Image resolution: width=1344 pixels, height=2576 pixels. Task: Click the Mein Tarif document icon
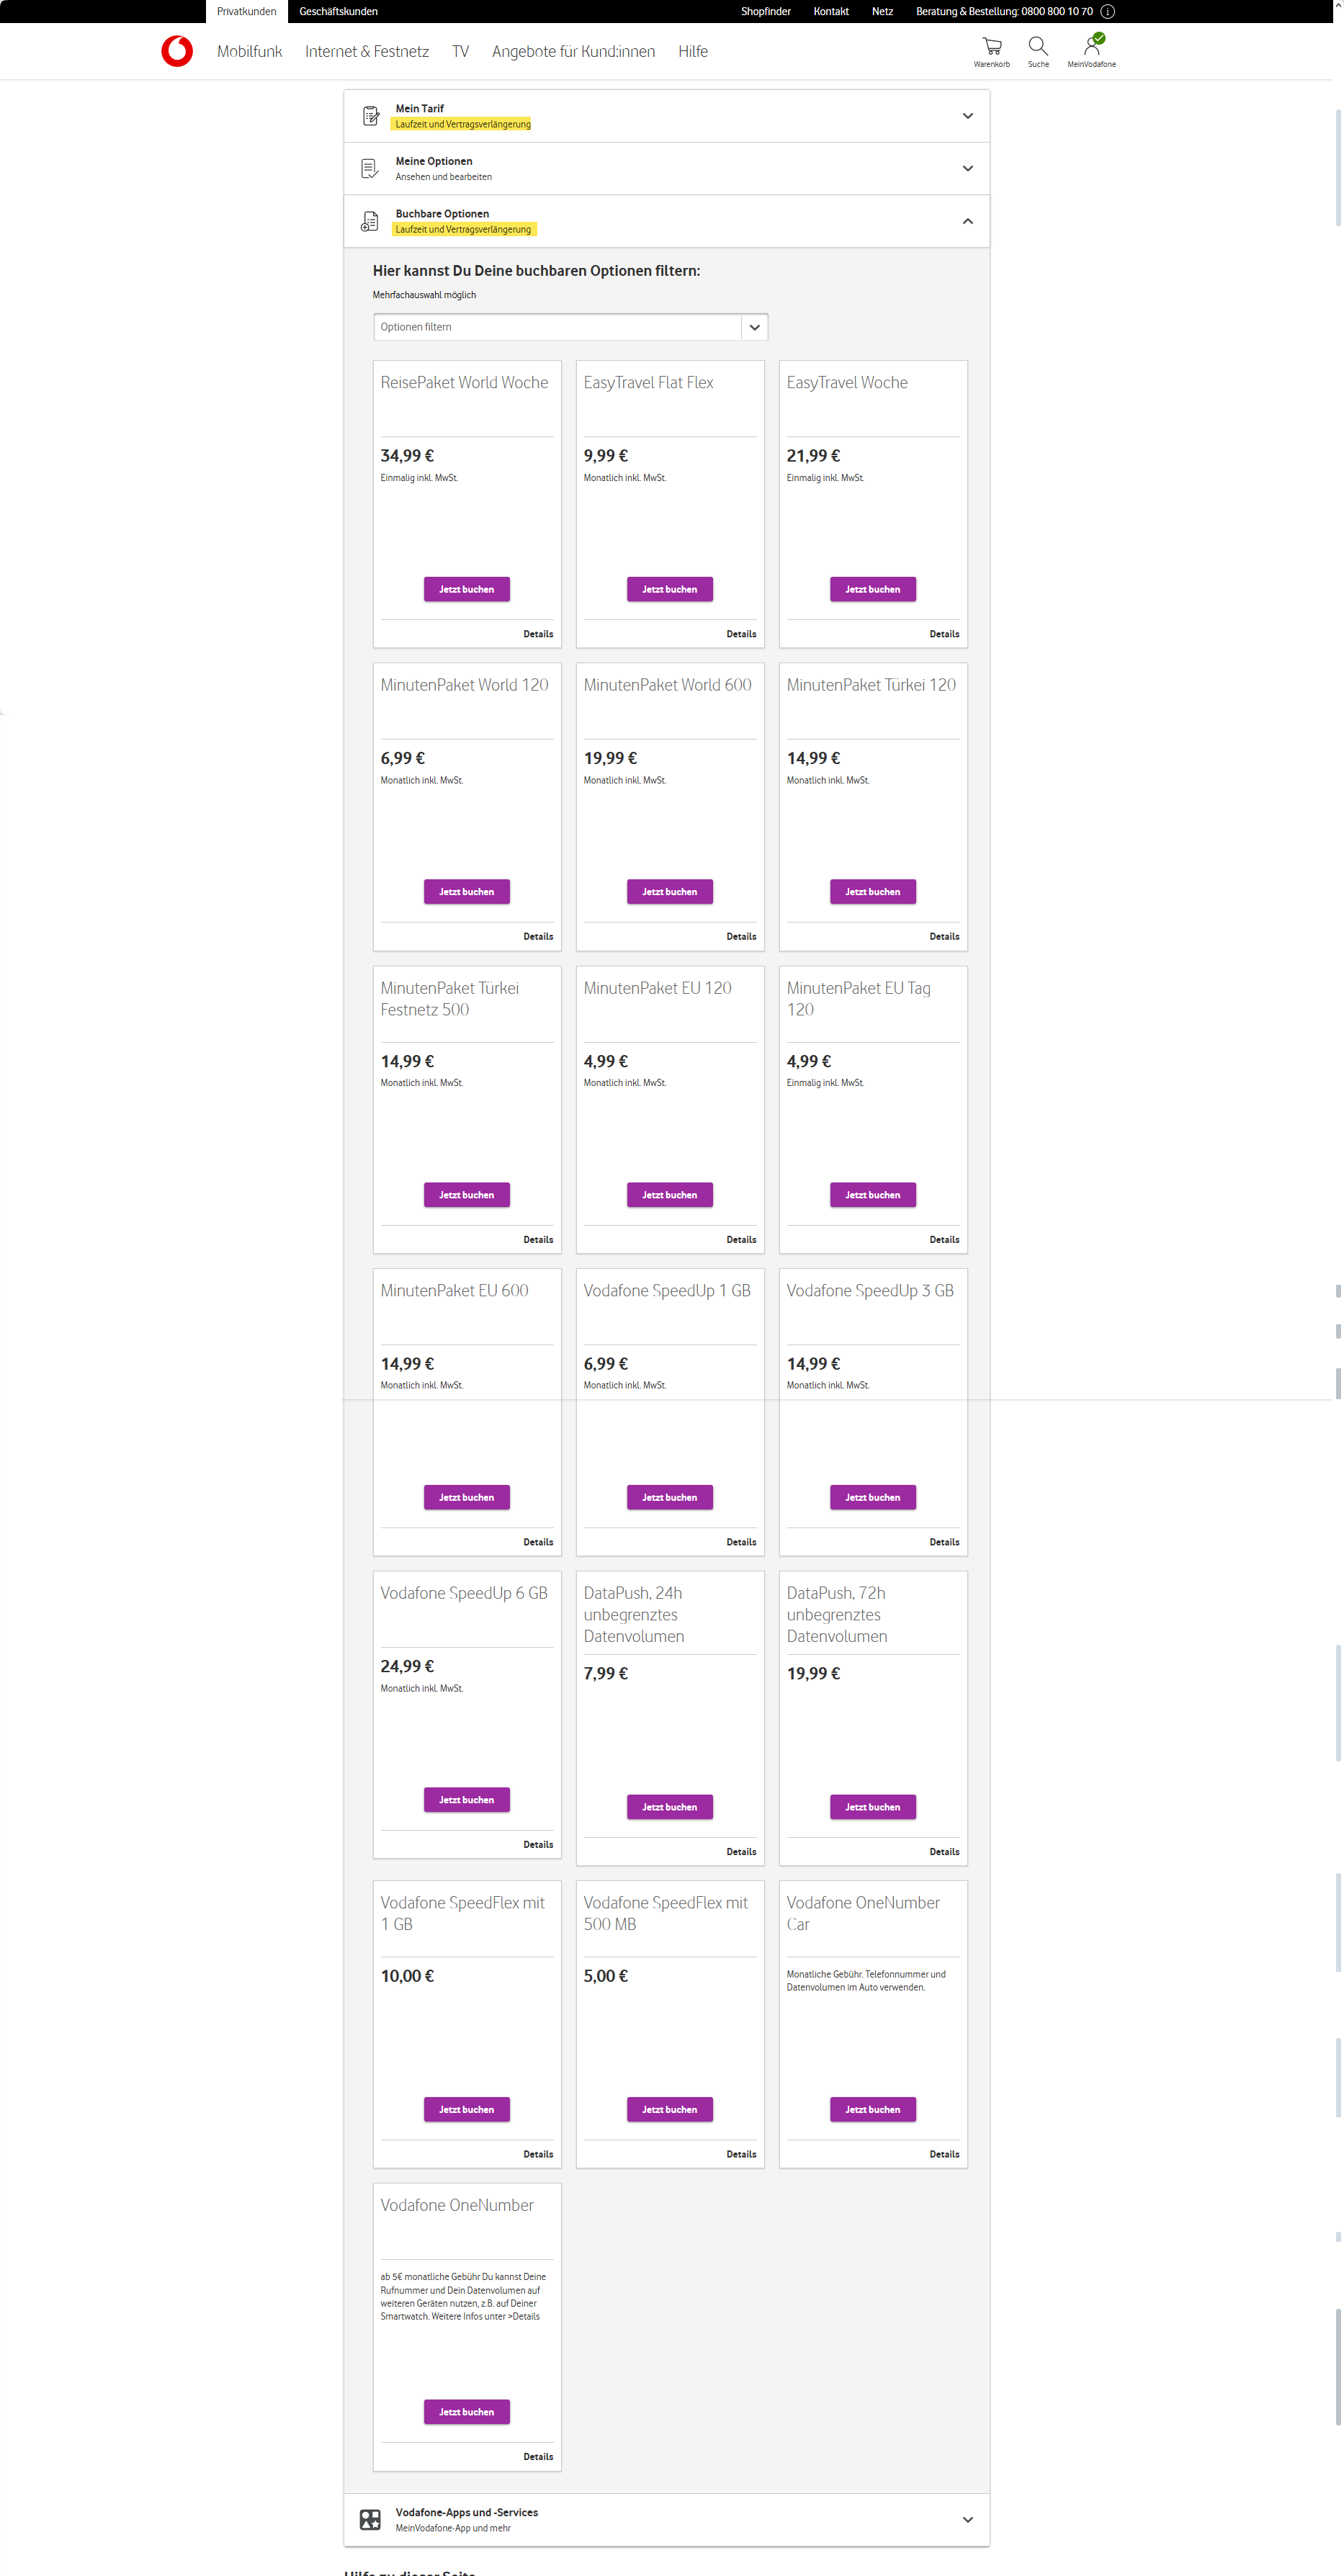pos(370,116)
